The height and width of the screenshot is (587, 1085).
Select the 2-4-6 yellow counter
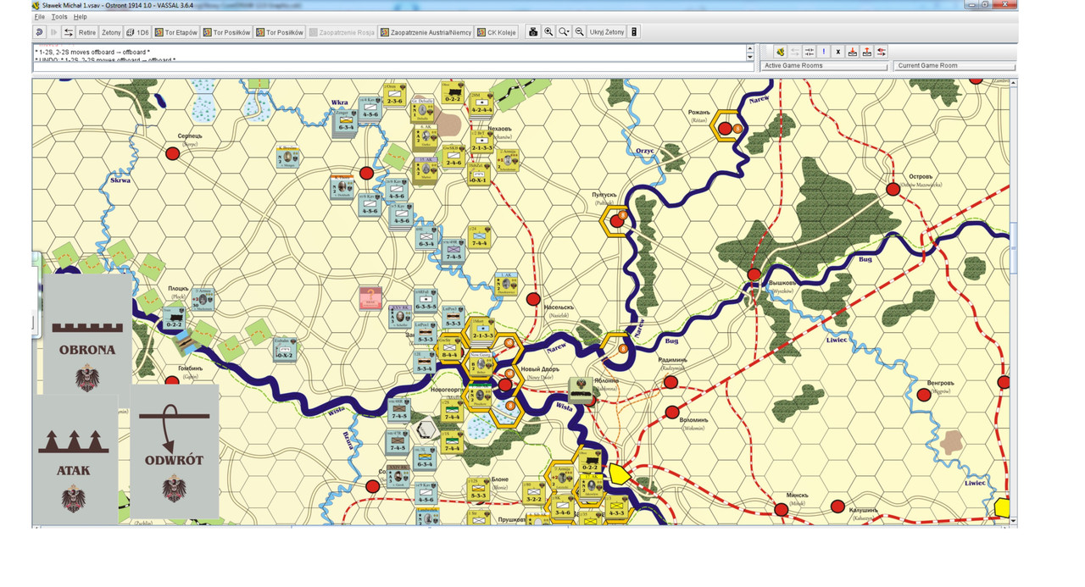click(454, 156)
